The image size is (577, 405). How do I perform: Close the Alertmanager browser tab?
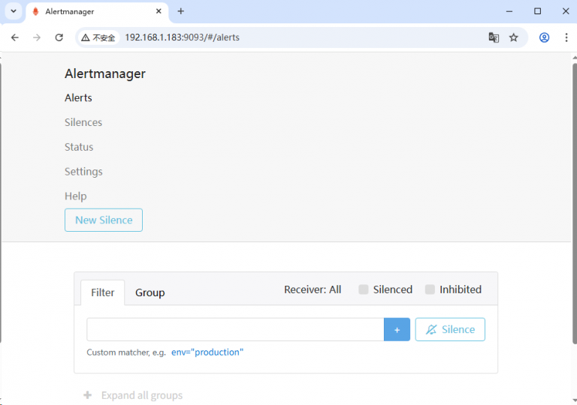pos(159,11)
